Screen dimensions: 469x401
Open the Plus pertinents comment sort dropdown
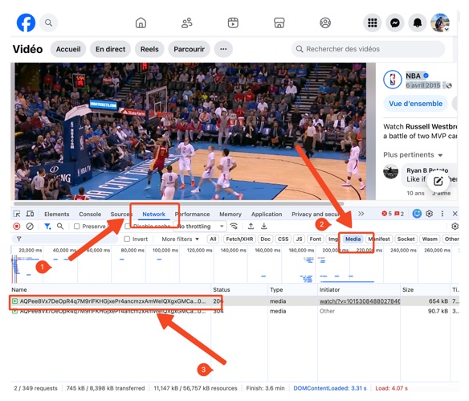click(x=413, y=155)
